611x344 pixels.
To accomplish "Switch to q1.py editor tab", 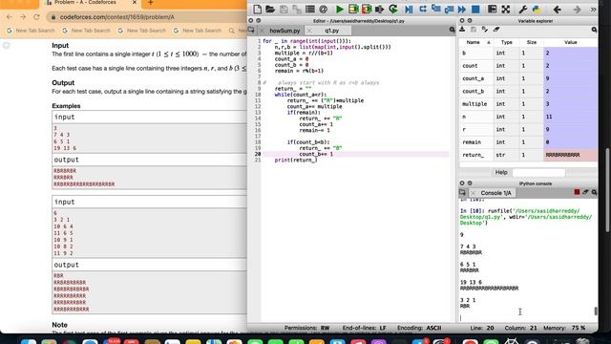I will (331, 31).
